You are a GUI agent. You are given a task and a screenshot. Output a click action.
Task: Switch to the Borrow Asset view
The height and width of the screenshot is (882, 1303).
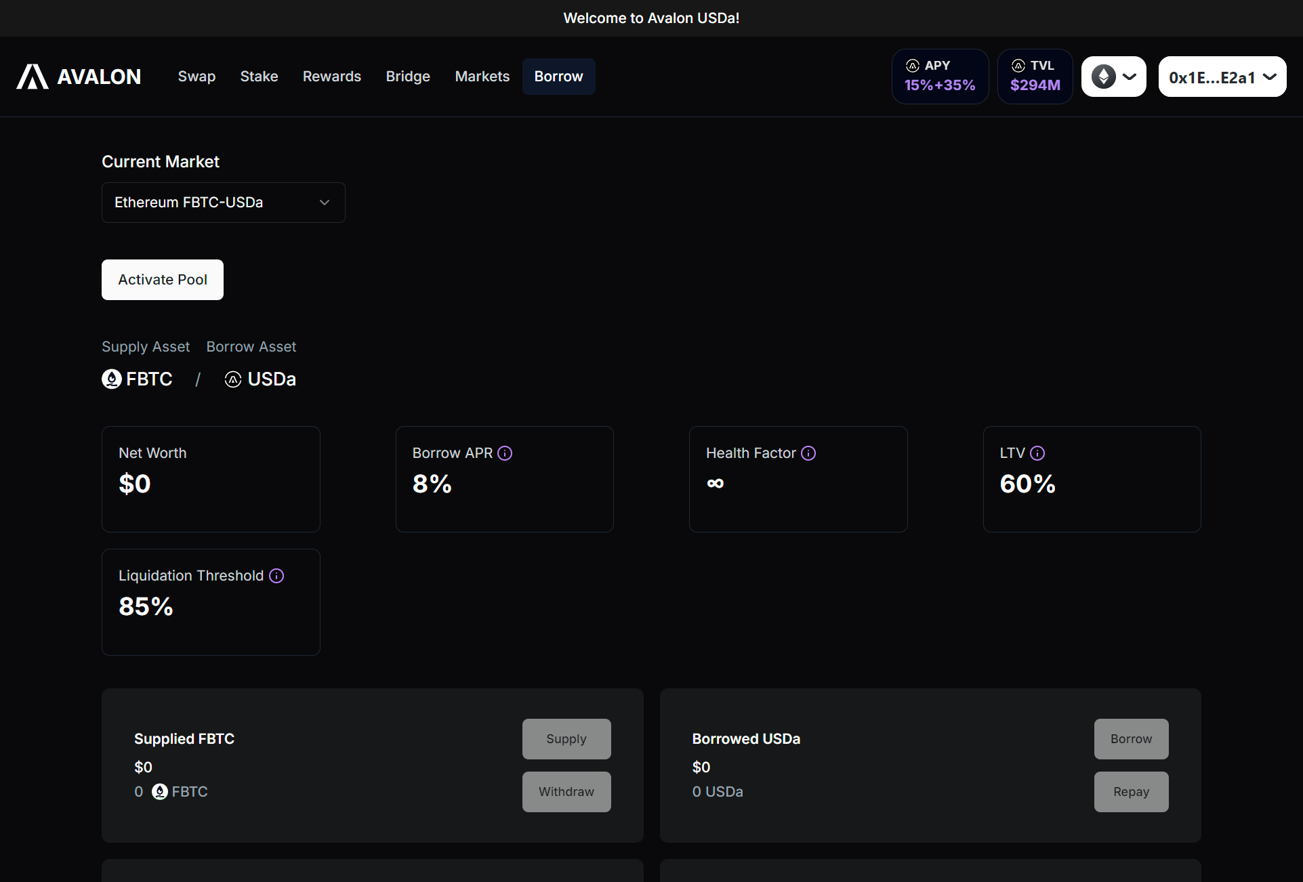point(251,346)
